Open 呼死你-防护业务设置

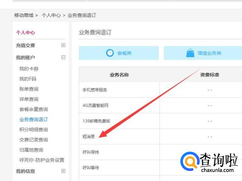coord(42,160)
